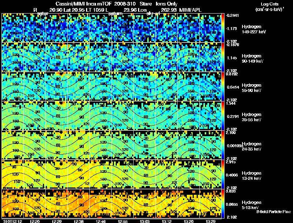
Task: Click the 'Hydrogen 13-24 keV' row label
Action: point(252,176)
